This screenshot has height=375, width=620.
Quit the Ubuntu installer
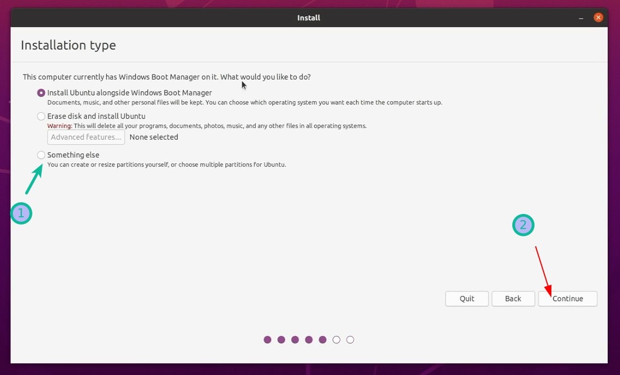[467, 299]
